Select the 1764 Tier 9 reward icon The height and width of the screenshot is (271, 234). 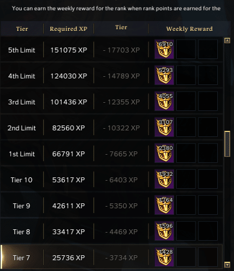click(164, 205)
